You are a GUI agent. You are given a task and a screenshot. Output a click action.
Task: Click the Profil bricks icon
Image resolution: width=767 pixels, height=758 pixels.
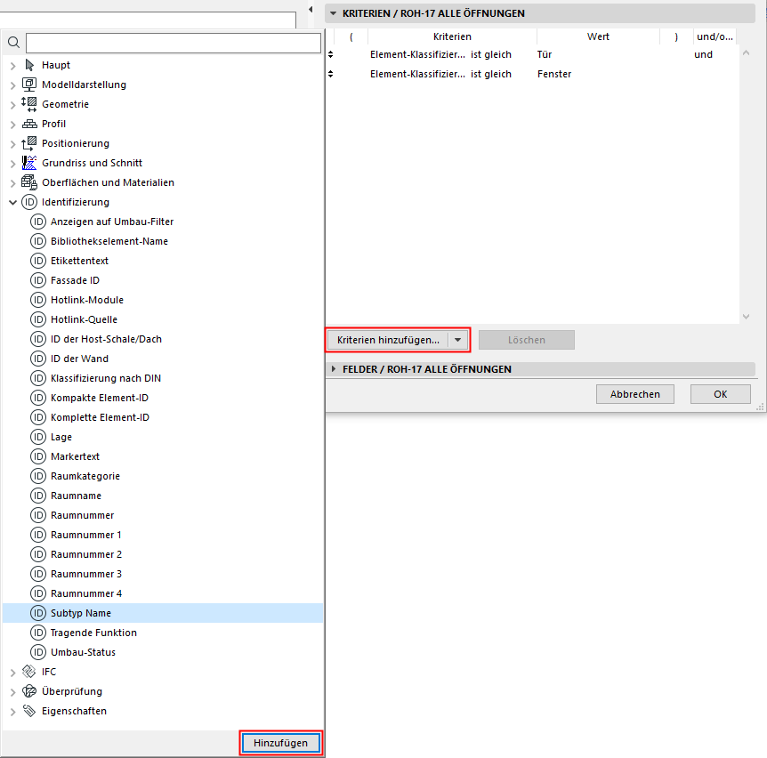29,124
